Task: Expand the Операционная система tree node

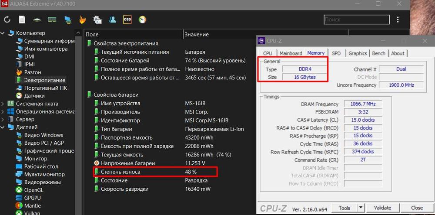Action: point(3,112)
